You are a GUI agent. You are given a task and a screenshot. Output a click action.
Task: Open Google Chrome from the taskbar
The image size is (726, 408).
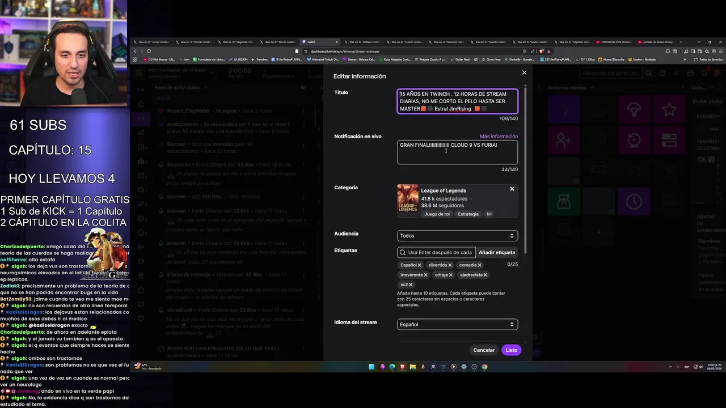coord(484,367)
